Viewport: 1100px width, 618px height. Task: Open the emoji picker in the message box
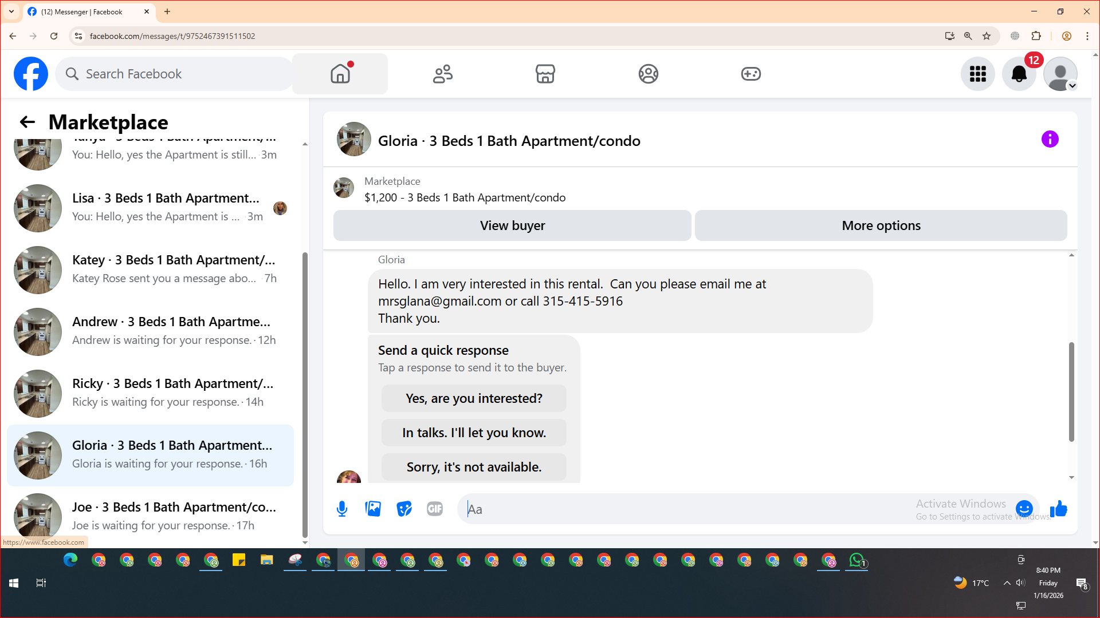click(1024, 509)
